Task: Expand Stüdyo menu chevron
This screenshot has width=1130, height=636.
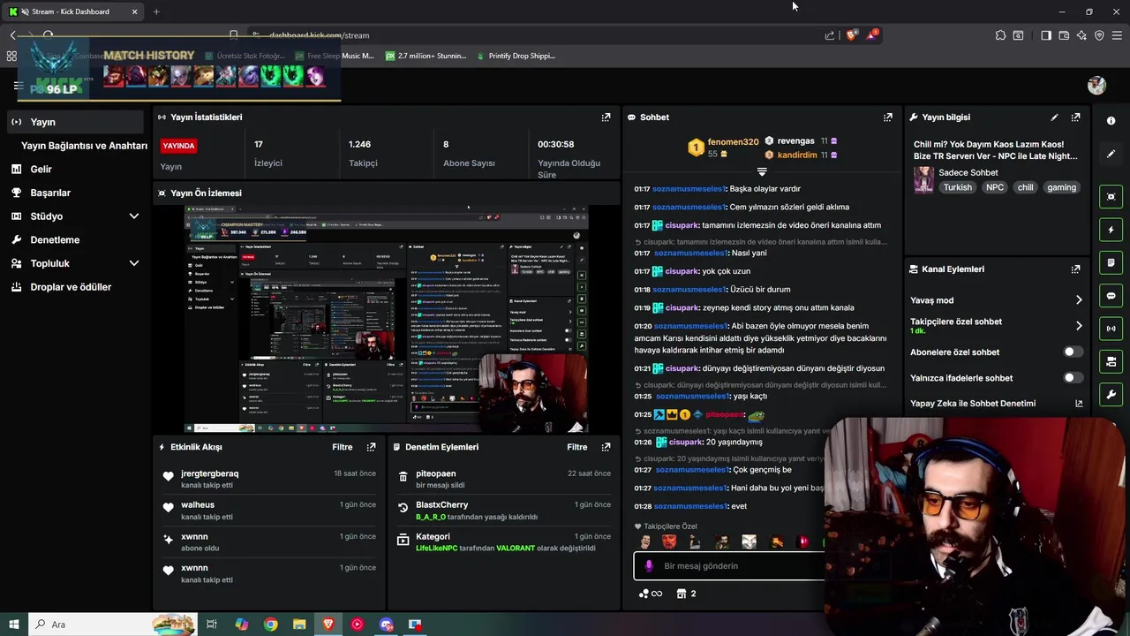Action: tap(134, 216)
